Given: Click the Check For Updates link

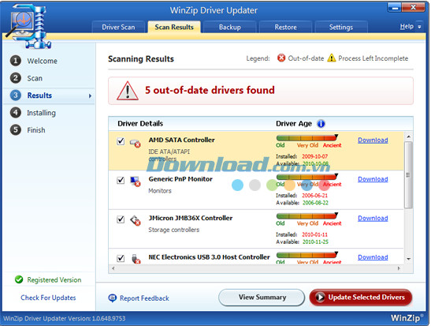Looking at the screenshot, I should (48, 298).
